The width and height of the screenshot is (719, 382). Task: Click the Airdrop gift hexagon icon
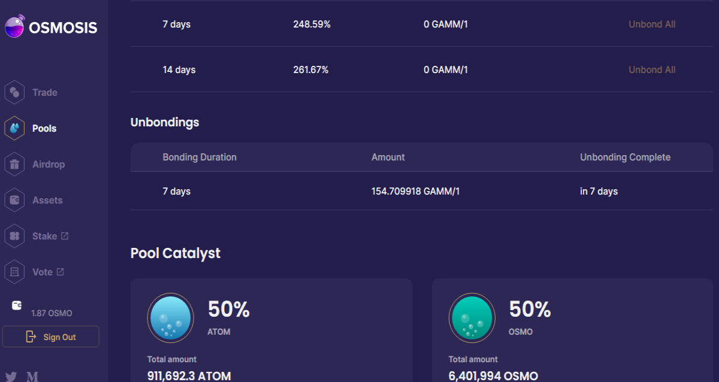pos(14,164)
